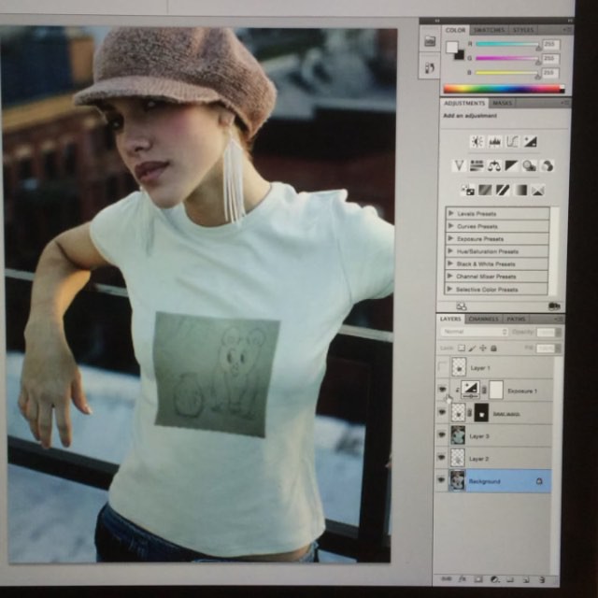The image size is (598, 598).
Task: Select the Layer 2 layer
Action: 495,459
